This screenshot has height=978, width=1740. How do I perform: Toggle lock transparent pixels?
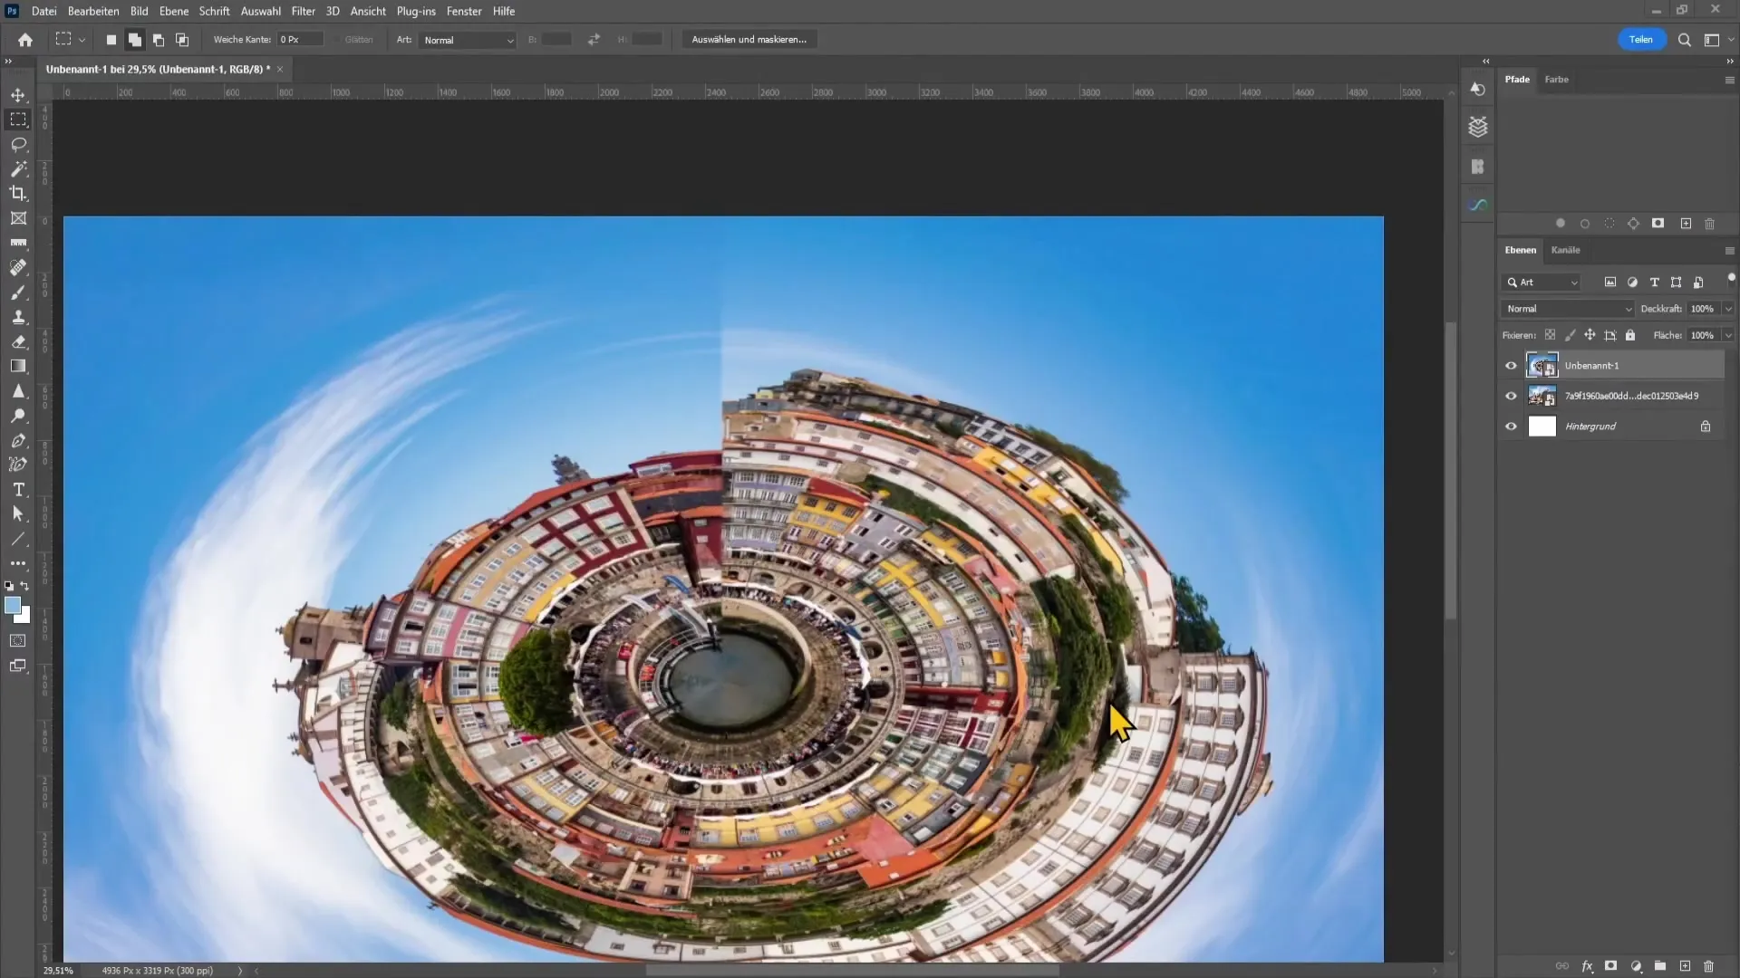(x=1551, y=335)
